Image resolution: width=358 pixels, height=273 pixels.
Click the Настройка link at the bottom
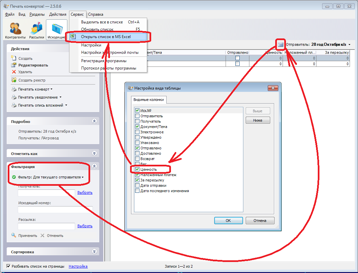coord(78,266)
